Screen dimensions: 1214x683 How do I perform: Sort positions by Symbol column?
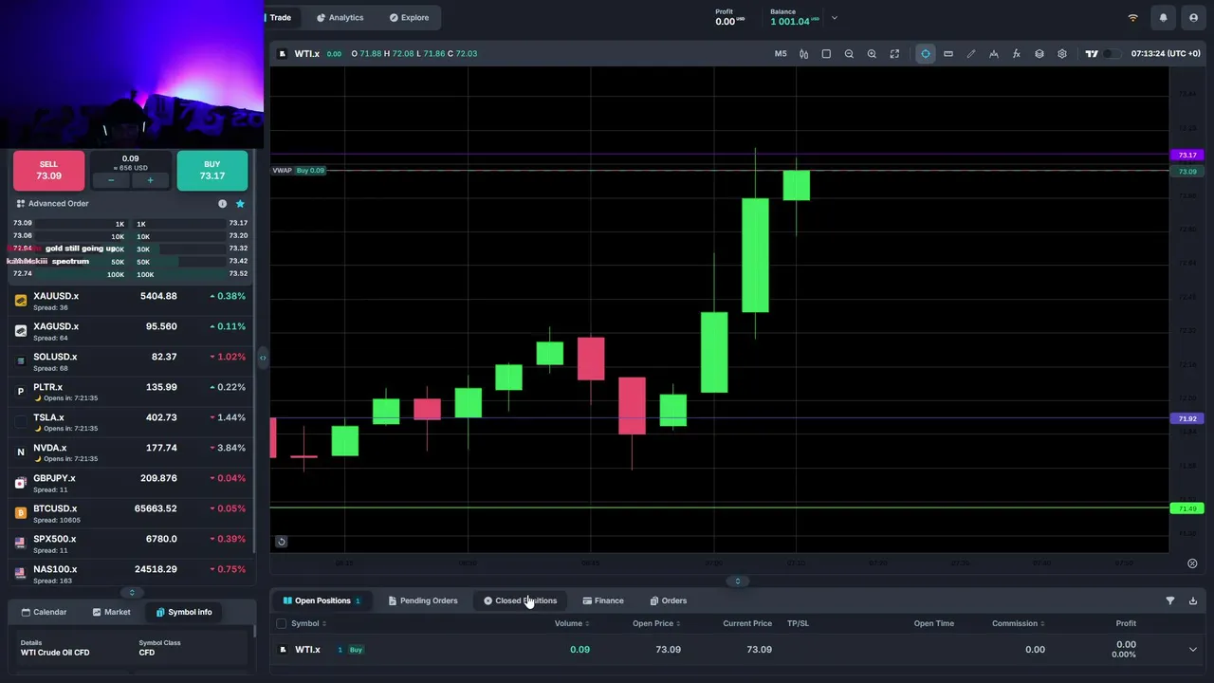[x=309, y=623]
